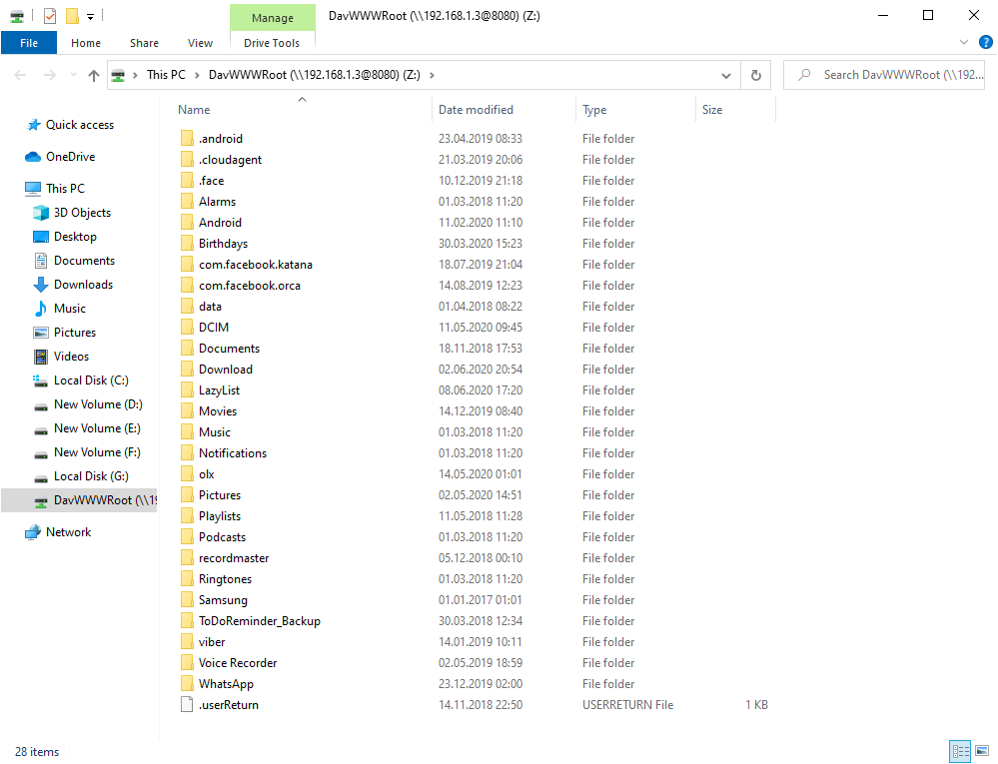
Task: Open the File menu
Action: 29,43
